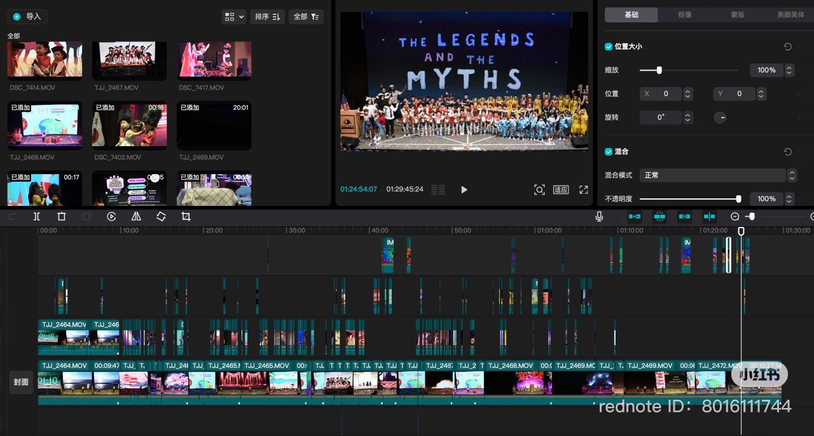Click the 导入 import button

(27, 17)
